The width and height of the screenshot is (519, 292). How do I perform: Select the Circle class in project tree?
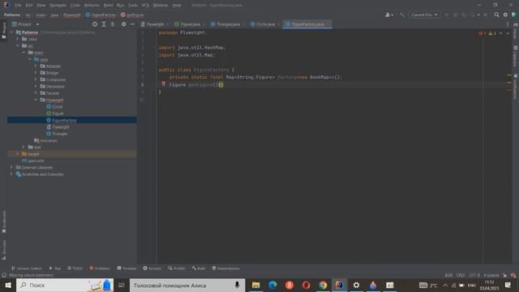[x=57, y=106]
